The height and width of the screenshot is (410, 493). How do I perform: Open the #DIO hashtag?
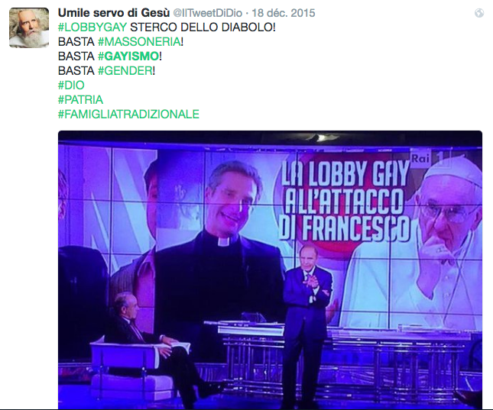click(x=71, y=86)
